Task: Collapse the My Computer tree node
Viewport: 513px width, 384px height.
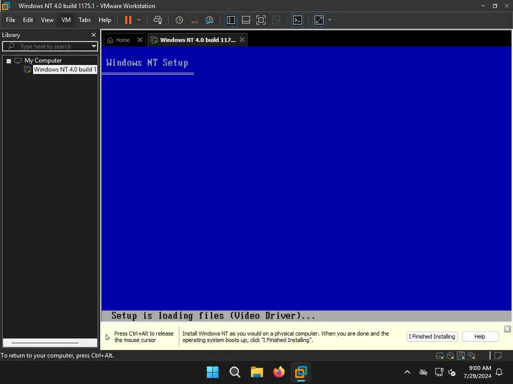Action: (x=9, y=60)
